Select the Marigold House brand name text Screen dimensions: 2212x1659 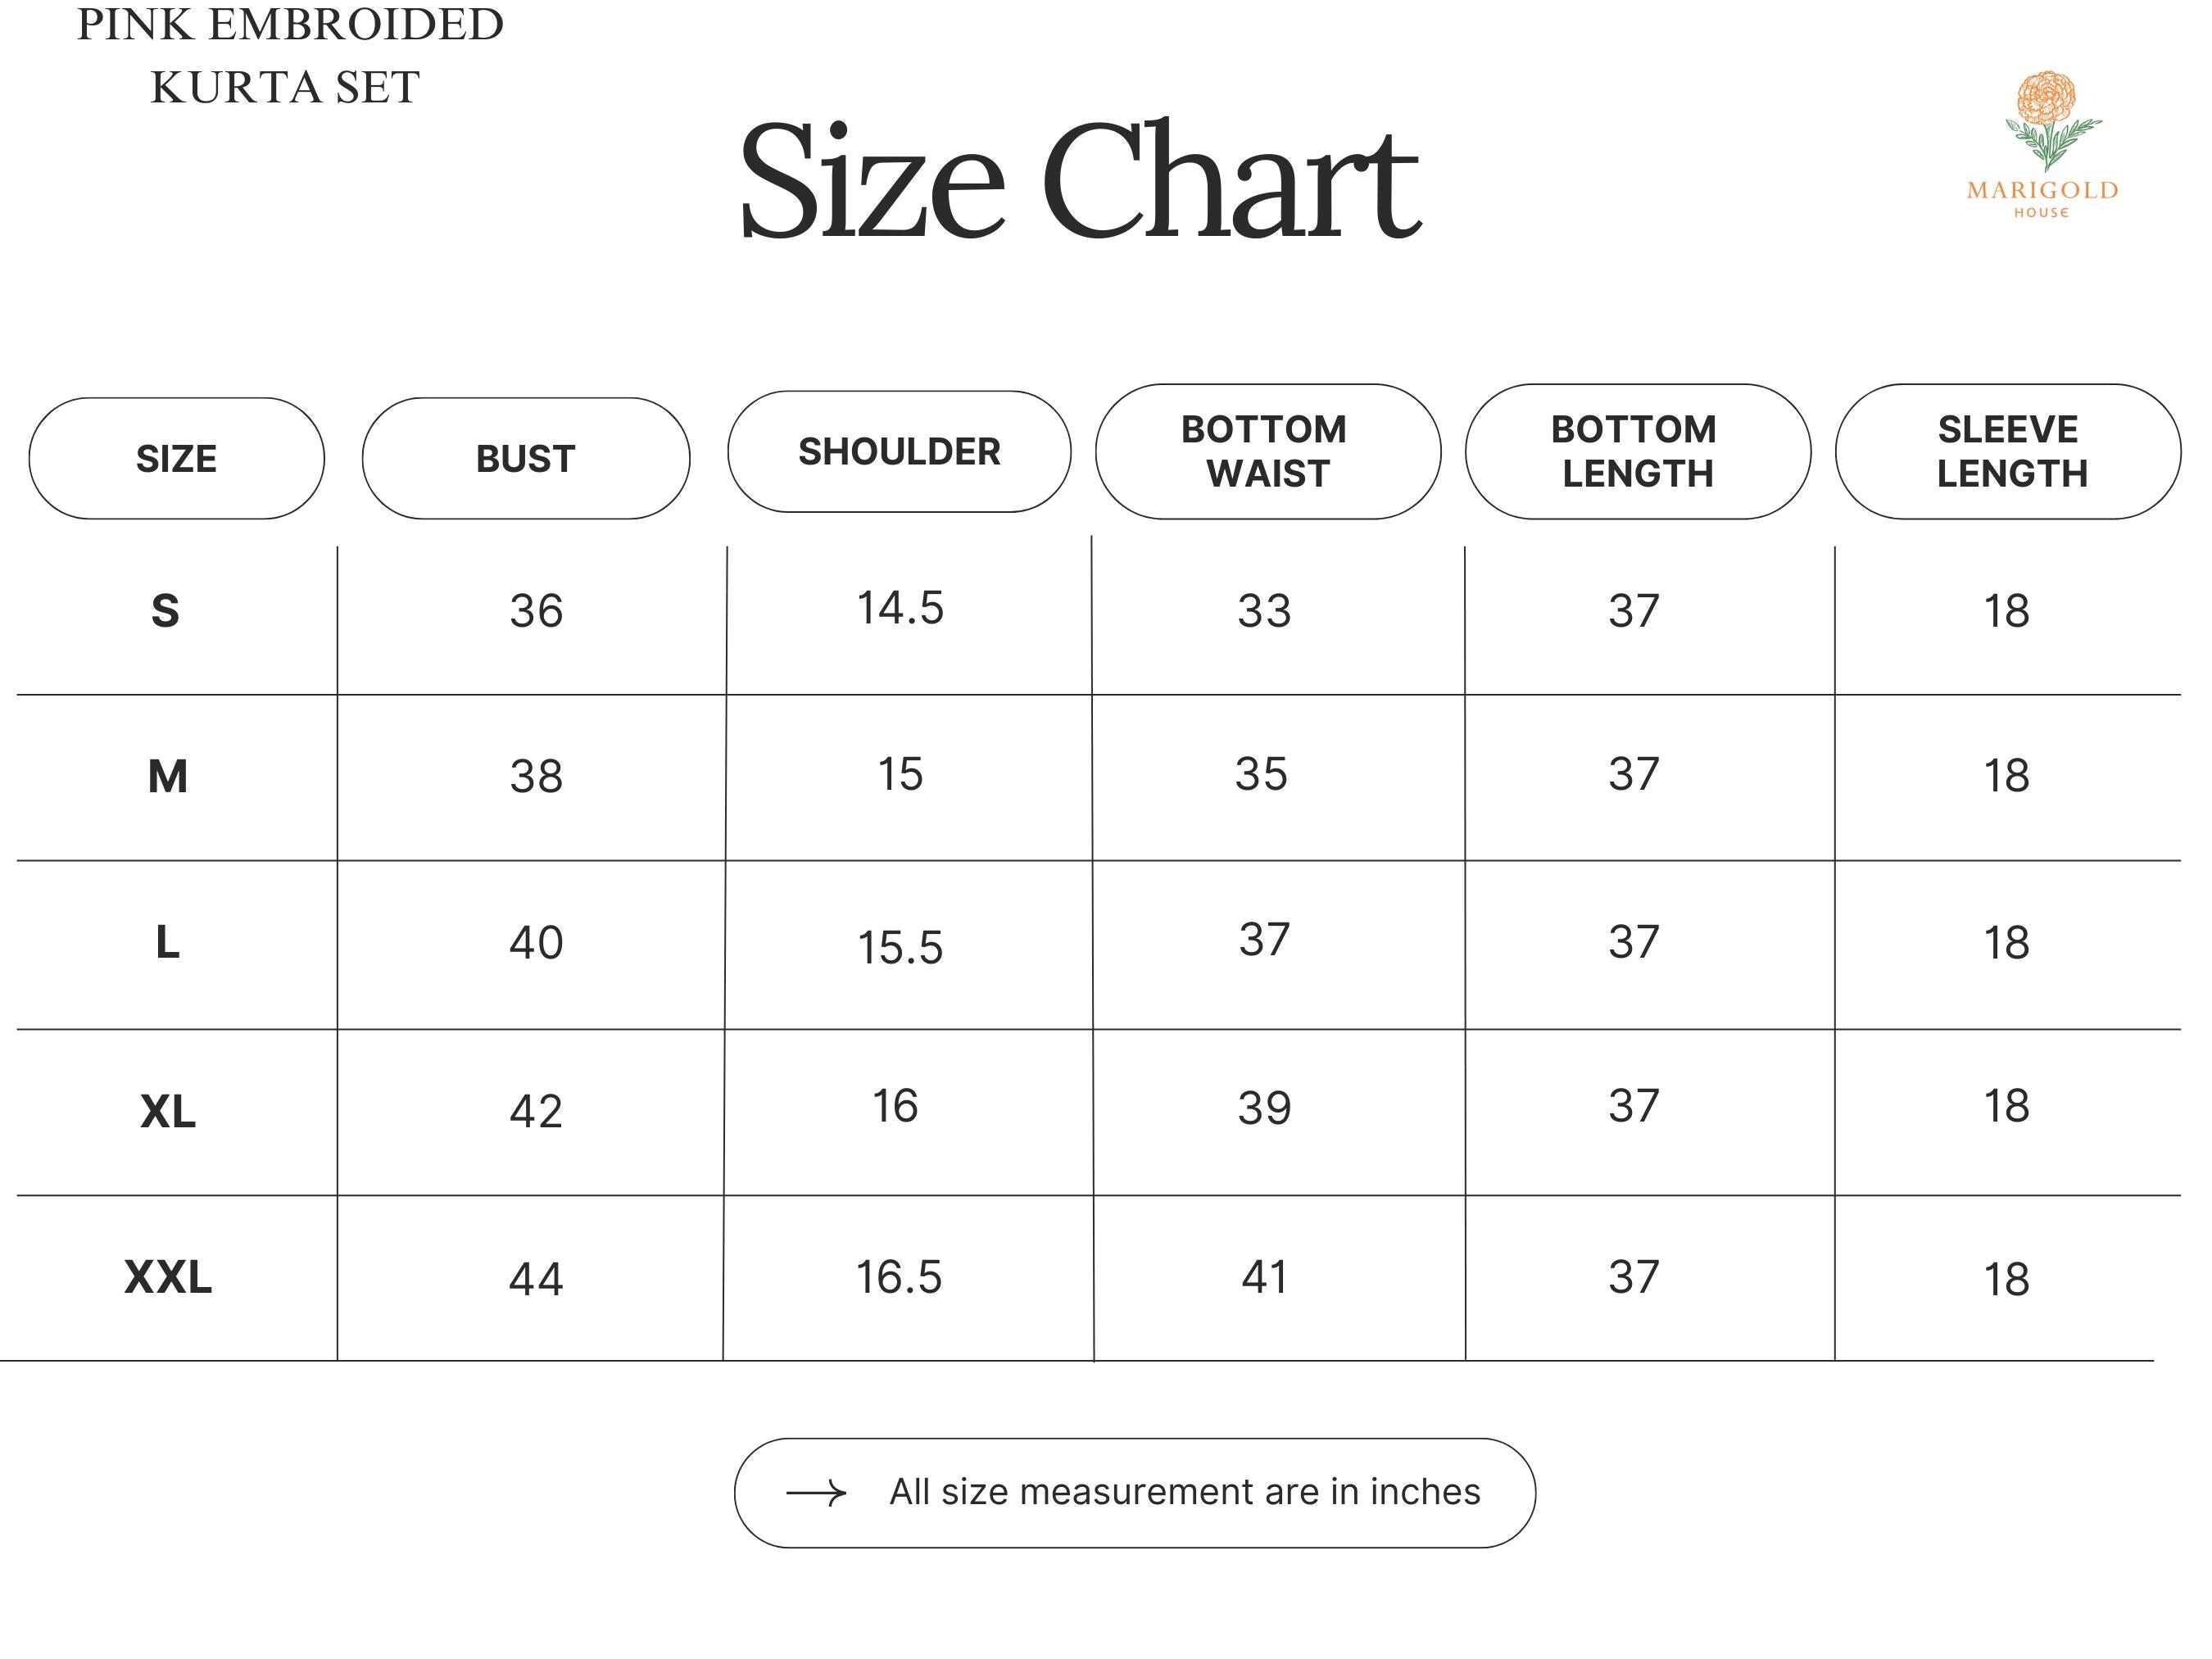[2042, 191]
